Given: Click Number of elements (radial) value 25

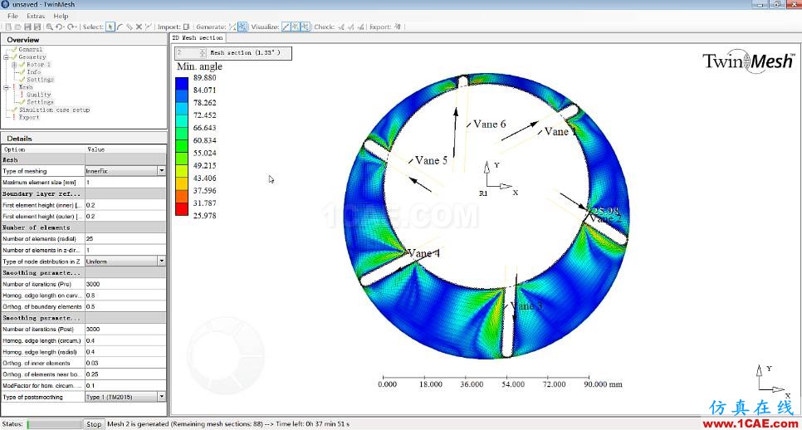Looking at the screenshot, I should point(125,239).
